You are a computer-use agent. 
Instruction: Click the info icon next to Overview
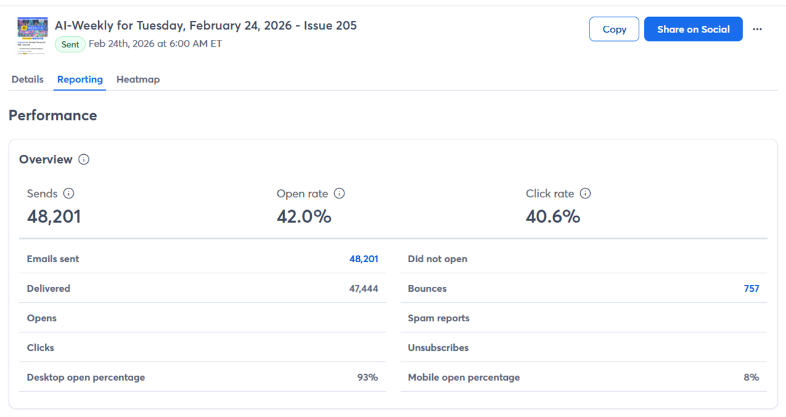coord(84,160)
